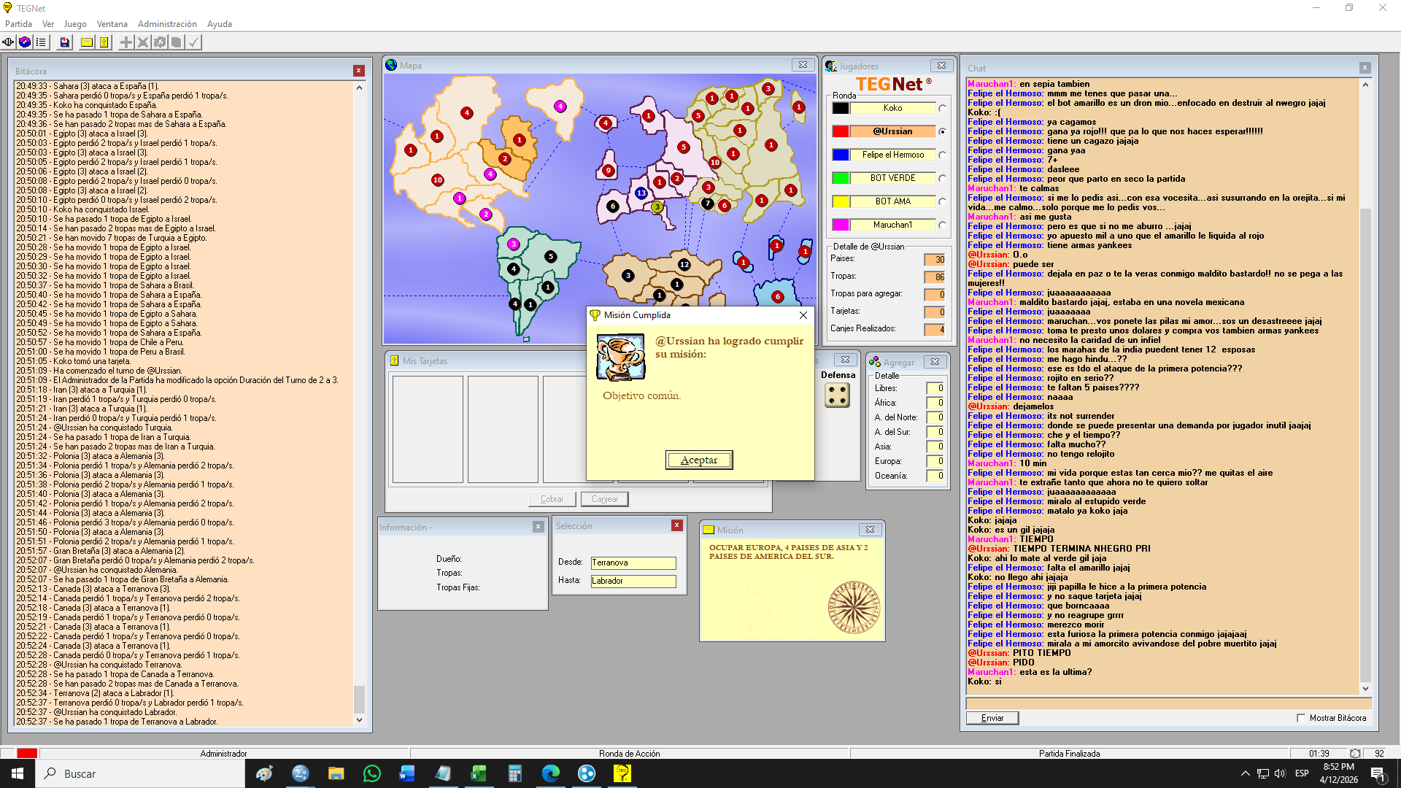Click the defense dice icon
This screenshot has width=1401, height=788.
pyautogui.click(x=837, y=395)
